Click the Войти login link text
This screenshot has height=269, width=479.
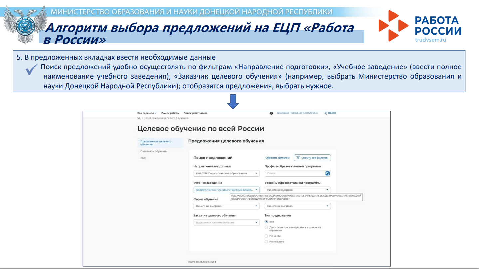pyautogui.click(x=332, y=113)
